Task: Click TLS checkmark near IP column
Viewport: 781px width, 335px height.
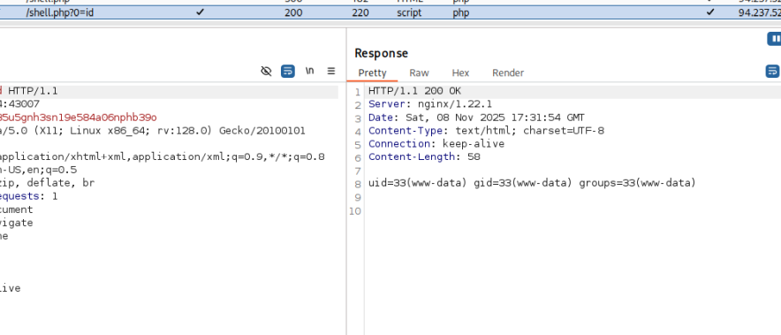Action: point(710,12)
